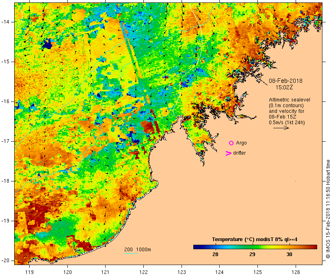This screenshot has width=333, height=276.
Task: Click the colorbar tick label 29
Action: pyautogui.click(x=252, y=254)
